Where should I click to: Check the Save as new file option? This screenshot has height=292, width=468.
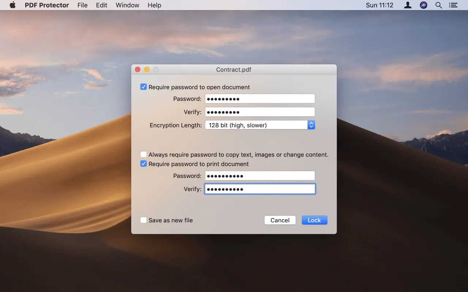(143, 220)
